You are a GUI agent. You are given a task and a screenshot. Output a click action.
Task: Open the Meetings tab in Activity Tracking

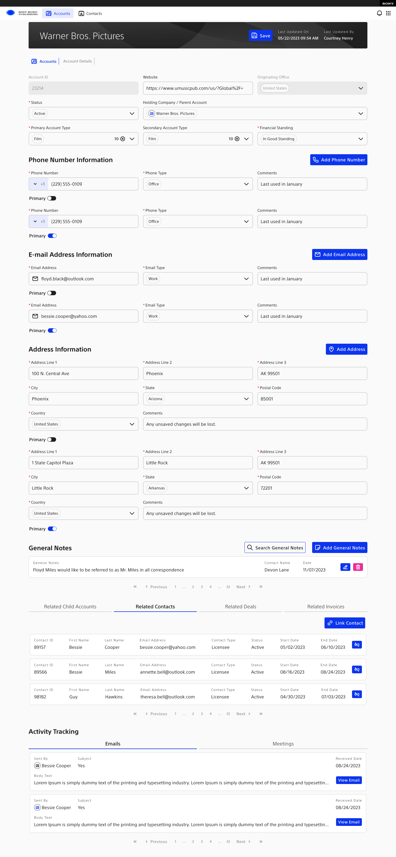point(283,744)
